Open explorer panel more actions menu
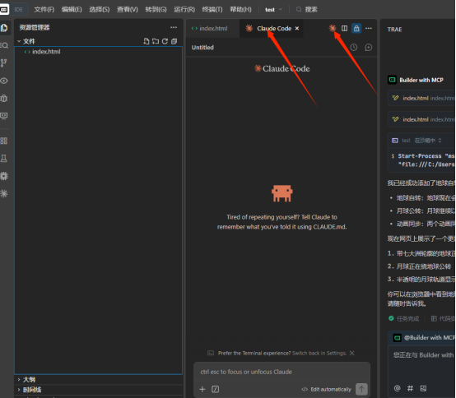456x398 pixels. (x=174, y=27)
